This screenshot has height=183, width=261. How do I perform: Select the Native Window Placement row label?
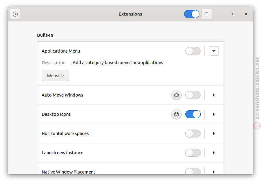68,172
